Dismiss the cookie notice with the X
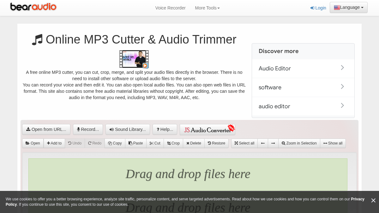The height and width of the screenshot is (213, 379). tap(373, 201)
